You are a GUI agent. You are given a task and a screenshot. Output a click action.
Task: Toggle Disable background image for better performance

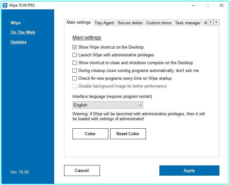coord(74,86)
